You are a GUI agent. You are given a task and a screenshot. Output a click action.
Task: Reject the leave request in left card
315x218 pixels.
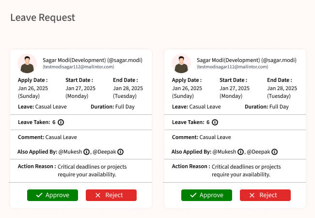click(111, 195)
